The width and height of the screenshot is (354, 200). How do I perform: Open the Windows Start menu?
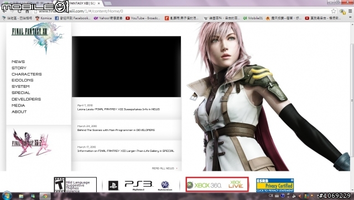[x=7, y=196]
